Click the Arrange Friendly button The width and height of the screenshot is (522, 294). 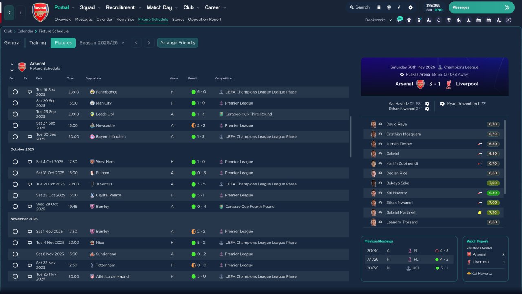(177, 43)
